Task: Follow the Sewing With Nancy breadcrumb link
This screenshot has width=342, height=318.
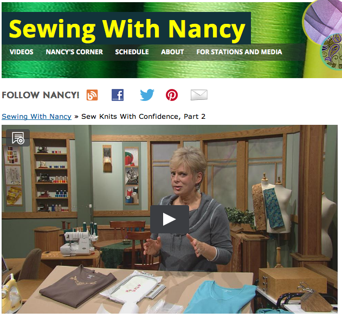Action: [36, 117]
